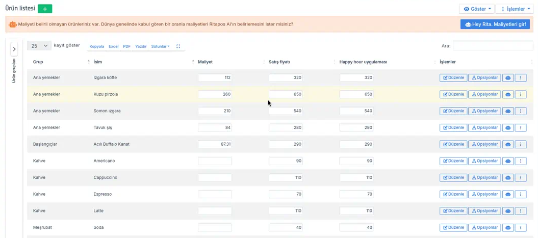This screenshot has height=238, width=538.
Task: Click the empty Maliyet field for Americano
Action: pos(215,161)
